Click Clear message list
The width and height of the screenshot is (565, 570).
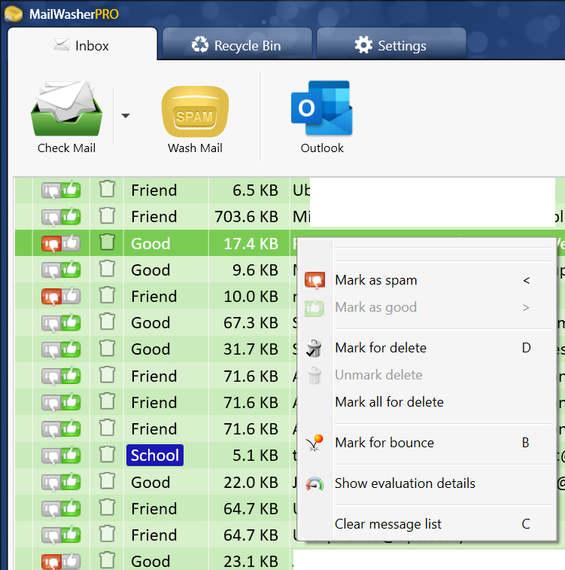coord(427,524)
